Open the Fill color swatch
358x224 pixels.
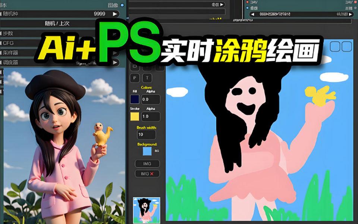135,99
